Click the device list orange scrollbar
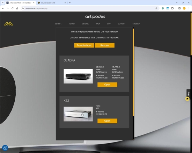192x153 pixels. point(133,72)
